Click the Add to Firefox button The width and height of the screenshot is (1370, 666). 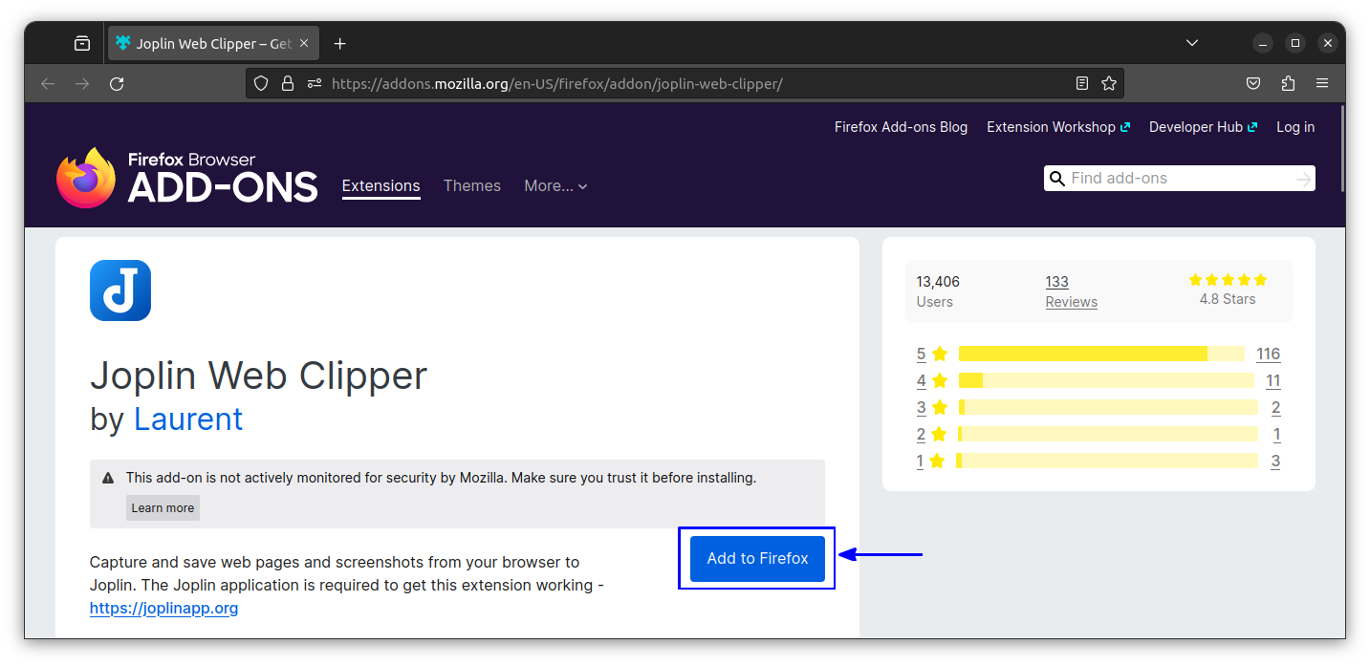pos(757,559)
